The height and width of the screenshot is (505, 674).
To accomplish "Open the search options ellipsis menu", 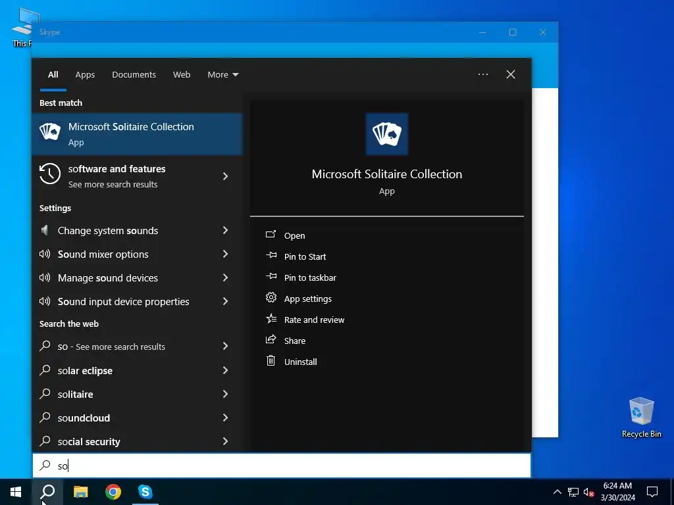I will 483,75.
